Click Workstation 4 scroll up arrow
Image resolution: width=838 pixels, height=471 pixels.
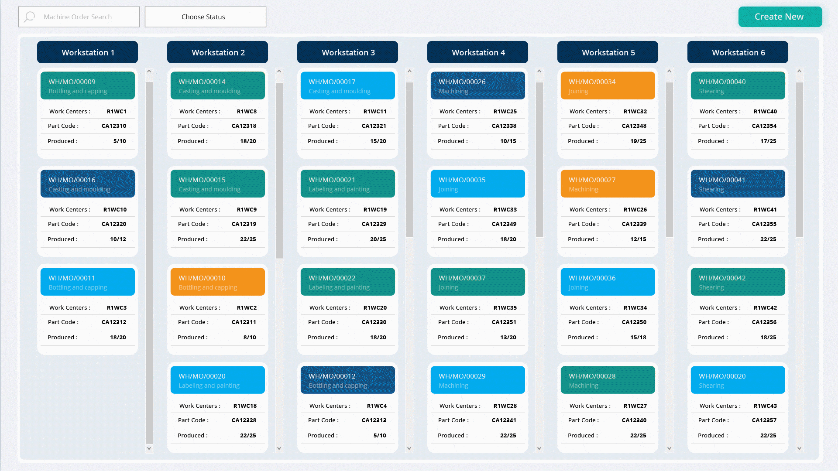point(539,71)
